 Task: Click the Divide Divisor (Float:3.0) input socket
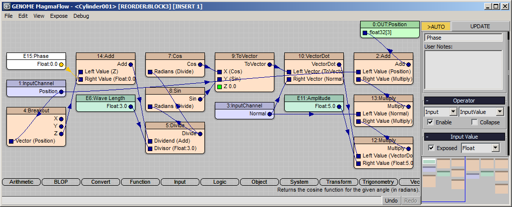coord(150,149)
